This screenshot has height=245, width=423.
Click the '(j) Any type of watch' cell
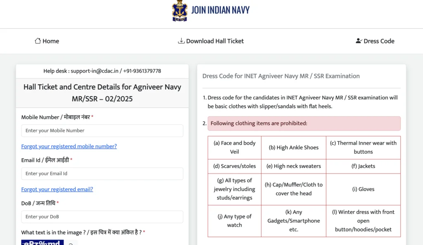pos(235,221)
